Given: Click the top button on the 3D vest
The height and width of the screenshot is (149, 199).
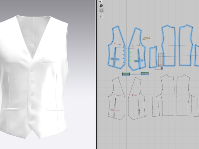Looking at the screenshot, I should pos(32,70).
